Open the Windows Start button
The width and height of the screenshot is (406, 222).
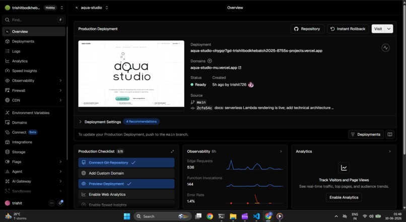coord(127,216)
